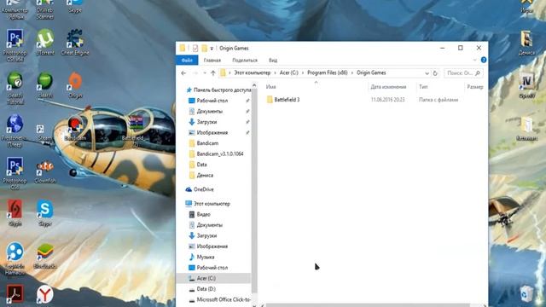Click Battlefield 3 modified date 11.06.2016

point(387,100)
